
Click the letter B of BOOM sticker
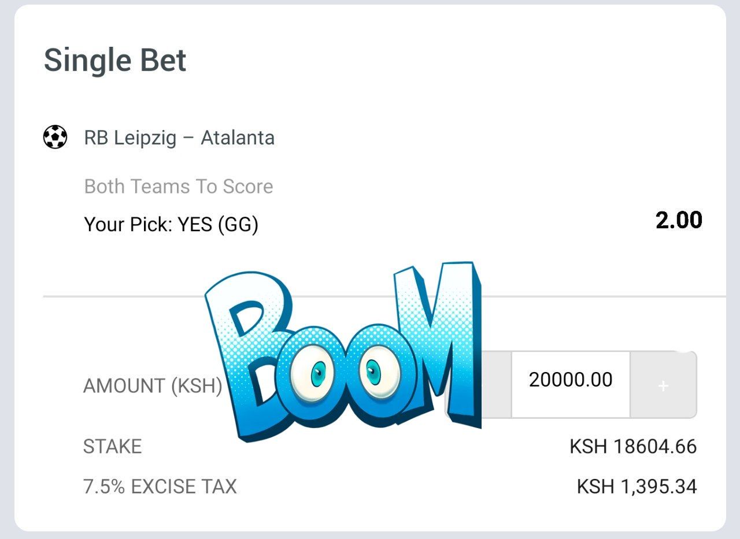point(249,347)
